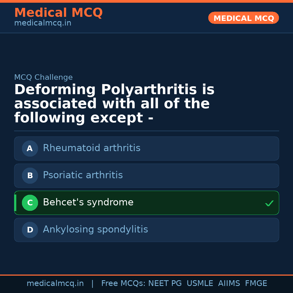Click the green bar beside option C
The image size is (293, 293).
15,203
